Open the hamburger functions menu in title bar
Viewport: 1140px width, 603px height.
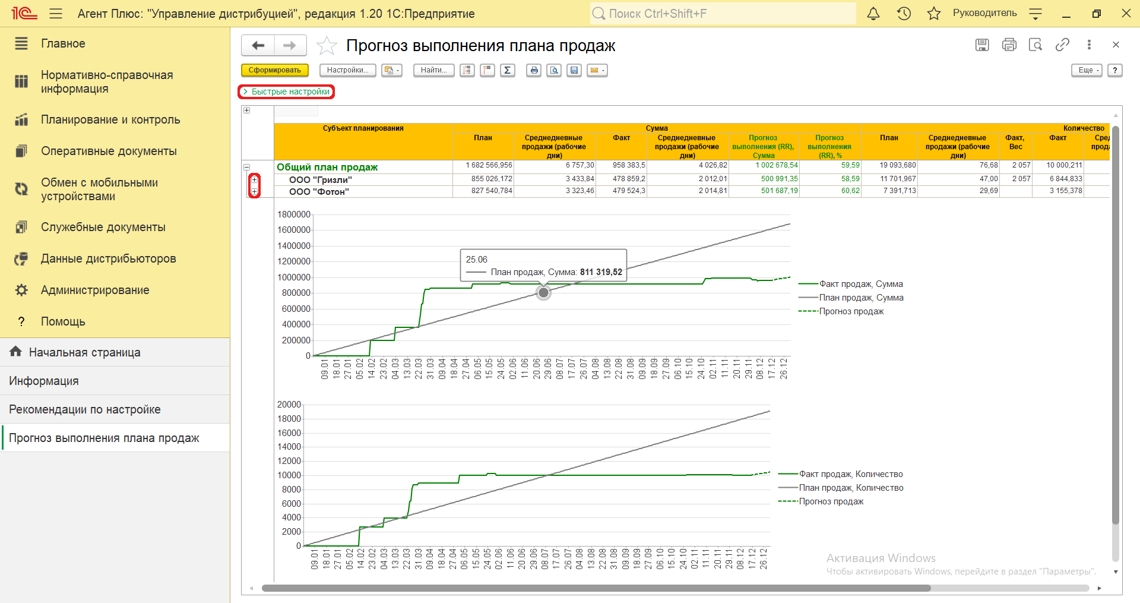56,13
